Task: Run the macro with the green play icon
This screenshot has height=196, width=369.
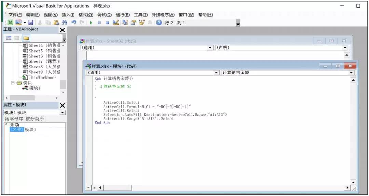Action: (91, 23)
